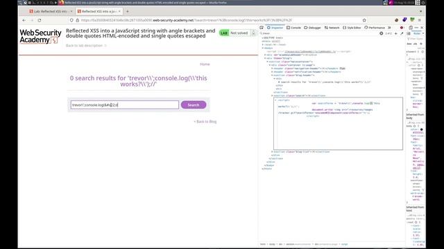The image size is (444, 249).
Task: Click the black color swatch in body rule
Action: click(421, 129)
